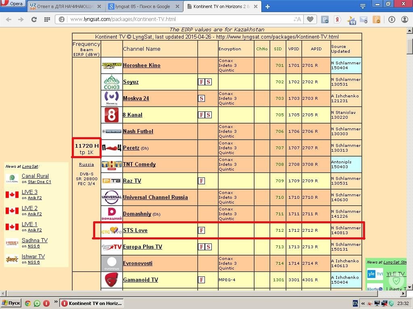413x309 pixels.
Task: Click the Universal Channel Russia logo
Action: click(x=112, y=197)
